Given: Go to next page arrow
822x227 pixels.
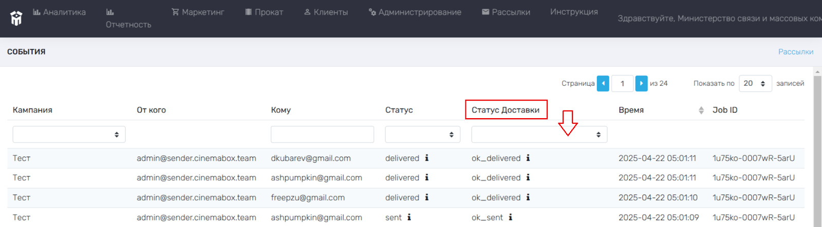Looking at the screenshot, I should click(x=641, y=83).
